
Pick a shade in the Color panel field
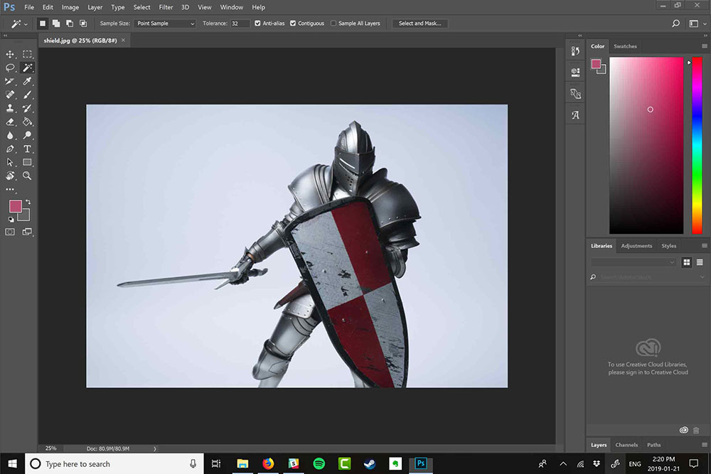(x=646, y=146)
